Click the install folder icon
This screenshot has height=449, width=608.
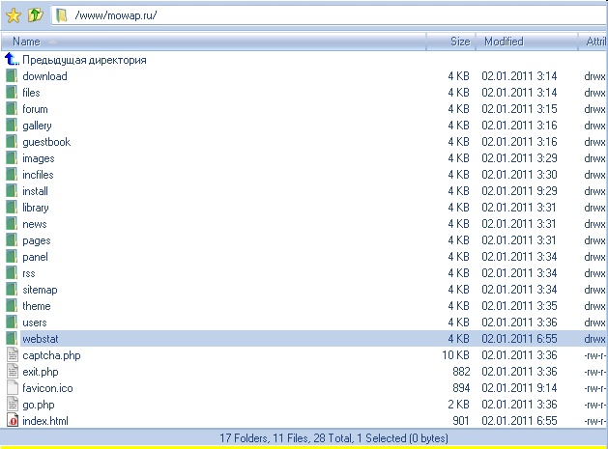click(12, 191)
